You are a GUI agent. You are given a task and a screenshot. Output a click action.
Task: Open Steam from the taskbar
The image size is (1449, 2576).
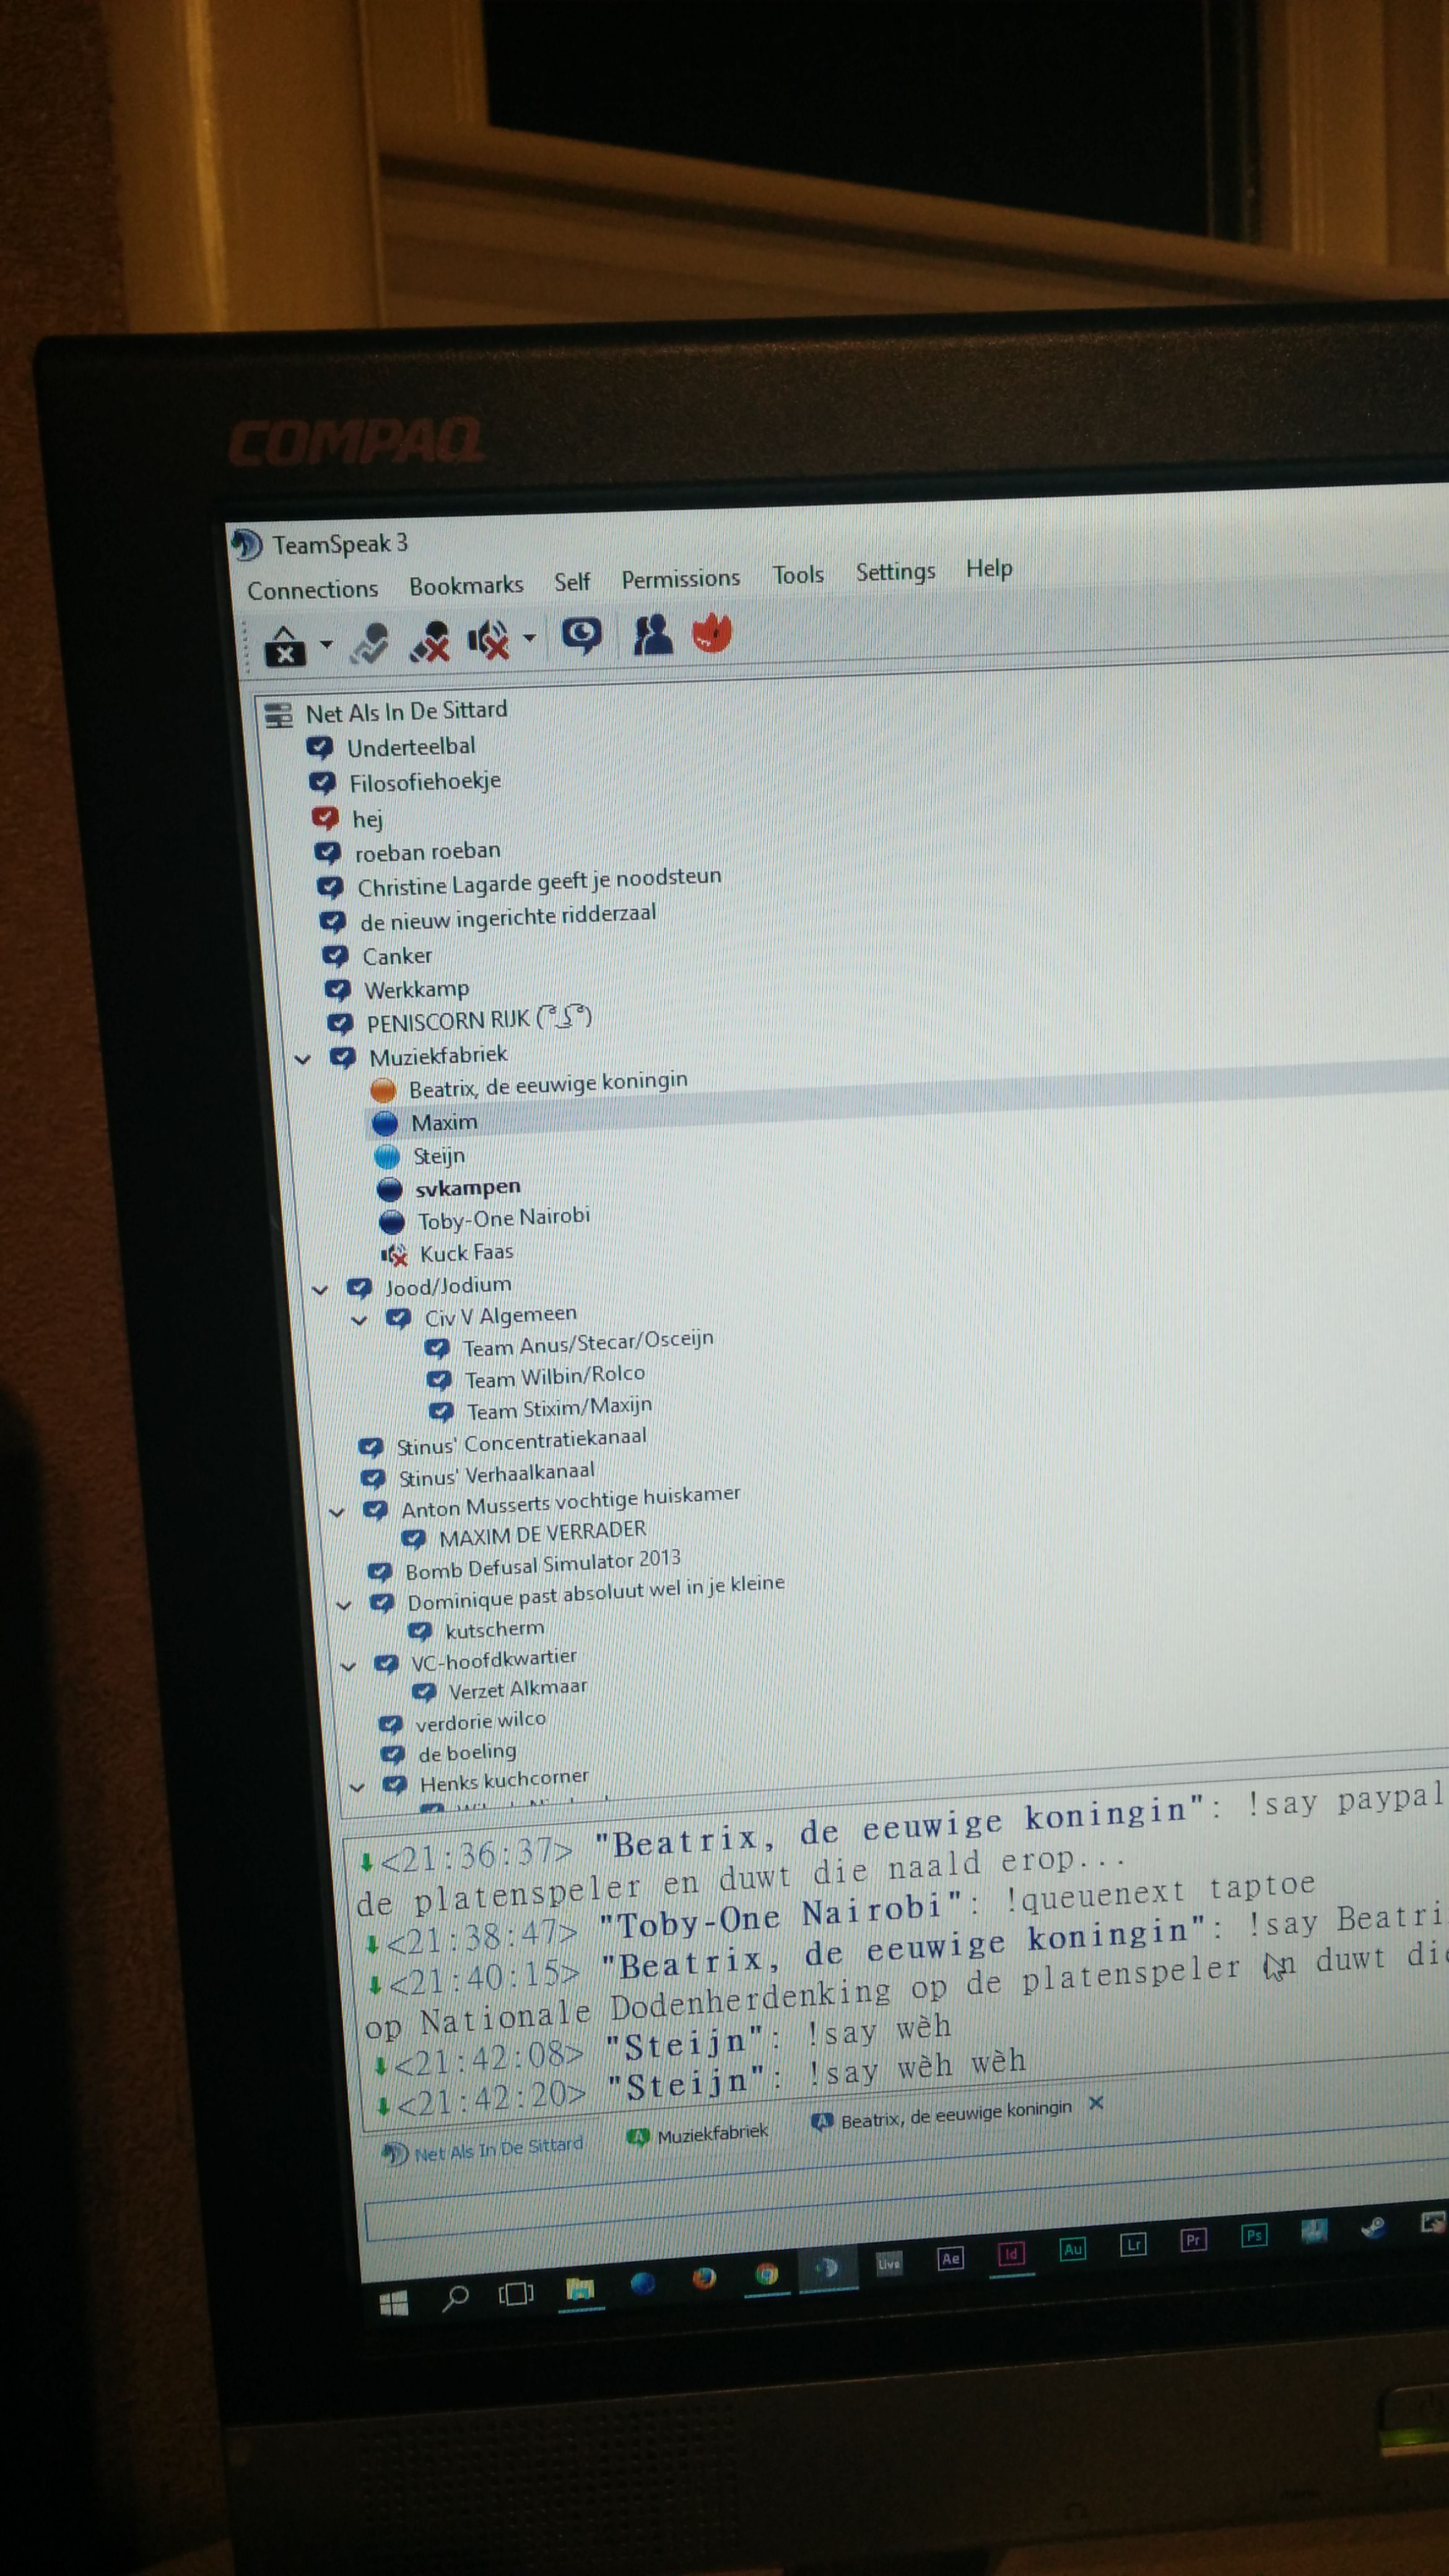pyautogui.click(x=1374, y=2228)
